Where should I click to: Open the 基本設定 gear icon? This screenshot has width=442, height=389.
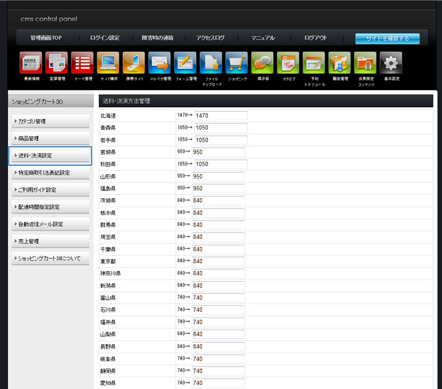[391, 63]
